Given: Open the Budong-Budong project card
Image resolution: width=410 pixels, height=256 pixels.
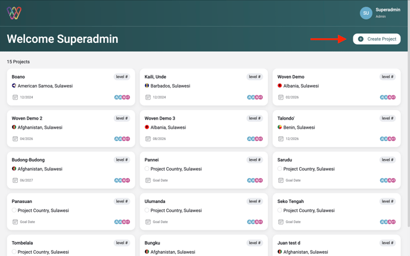Looking at the screenshot, I should pyautogui.click(x=71, y=170).
